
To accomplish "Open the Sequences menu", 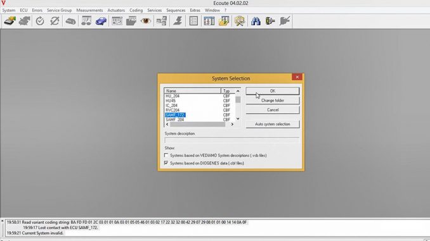I will [176, 10].
